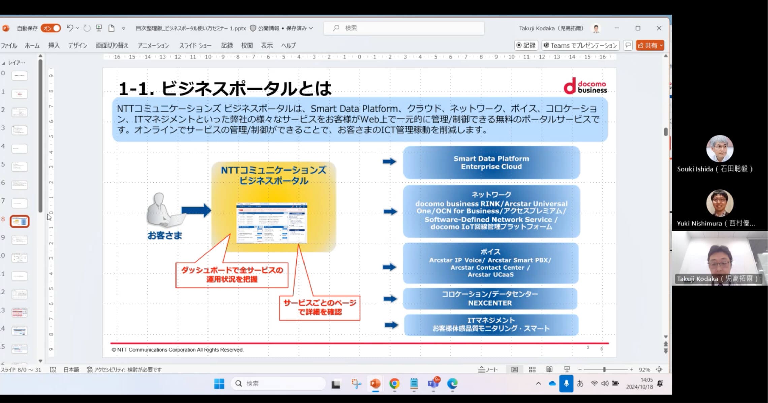Screen dimensions: 768x403
Task: Open the ファイル menu
Action: point(9,45)
